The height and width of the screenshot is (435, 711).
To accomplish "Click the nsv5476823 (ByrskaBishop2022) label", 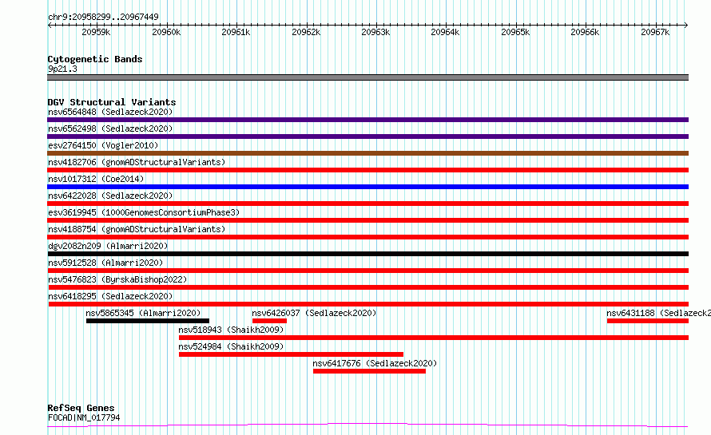I will (x=117, y=279).
